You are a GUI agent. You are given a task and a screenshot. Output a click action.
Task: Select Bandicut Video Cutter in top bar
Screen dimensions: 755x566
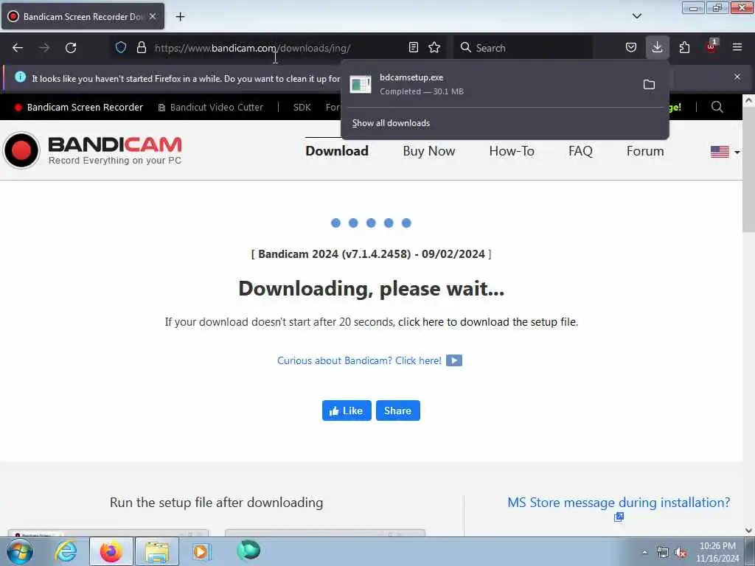[x=211, y=108]
